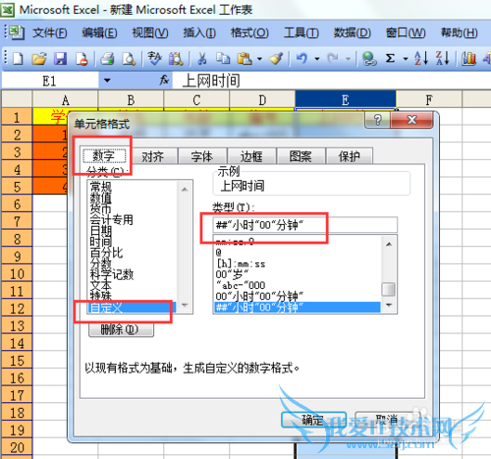Open the 文件(F) menu
491x459 pixels.
click(50, 32)
